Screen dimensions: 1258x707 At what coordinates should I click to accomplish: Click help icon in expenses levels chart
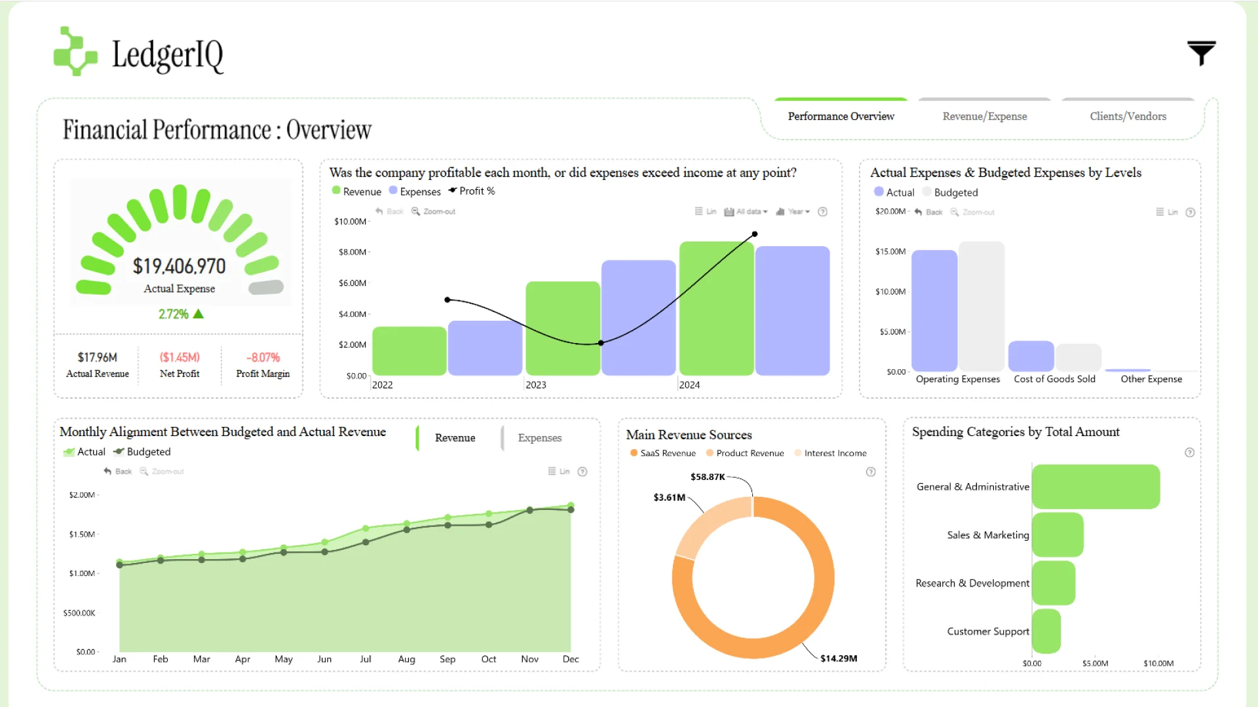click(x=1191, y=212)
